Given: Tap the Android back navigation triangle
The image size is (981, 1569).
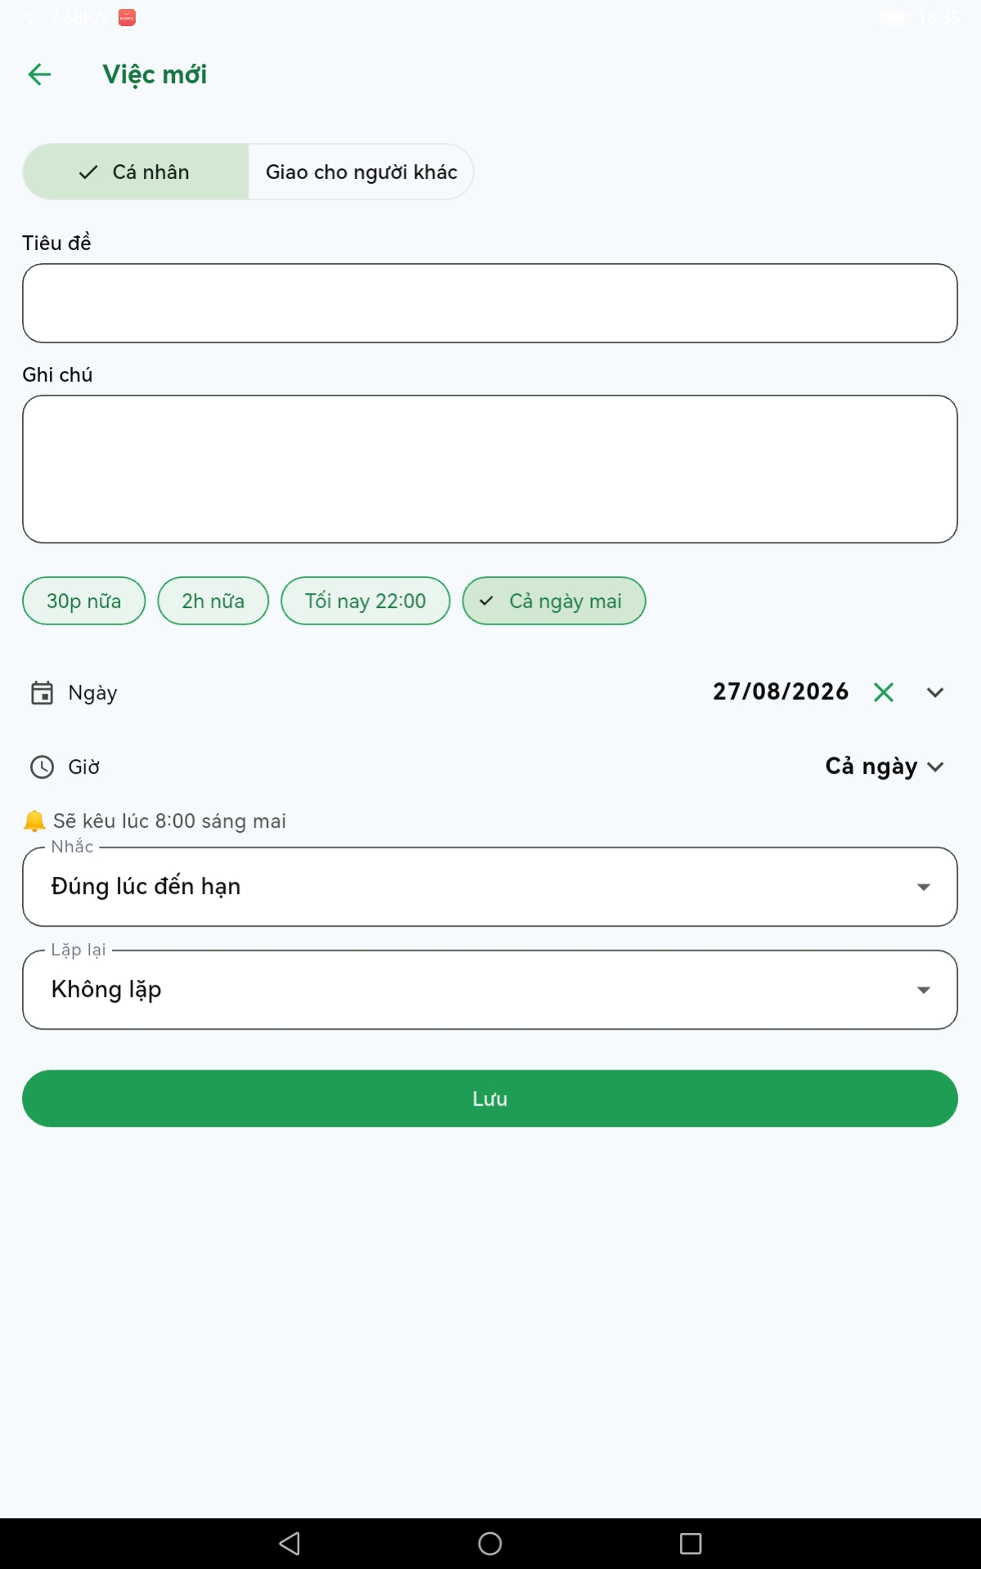Looking at the screenshot, I should (x=290, y=1543).
